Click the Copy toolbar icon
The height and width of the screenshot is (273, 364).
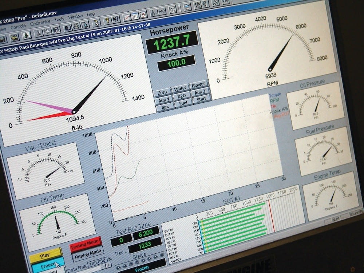pyautogui.click(x=47, y=31)
